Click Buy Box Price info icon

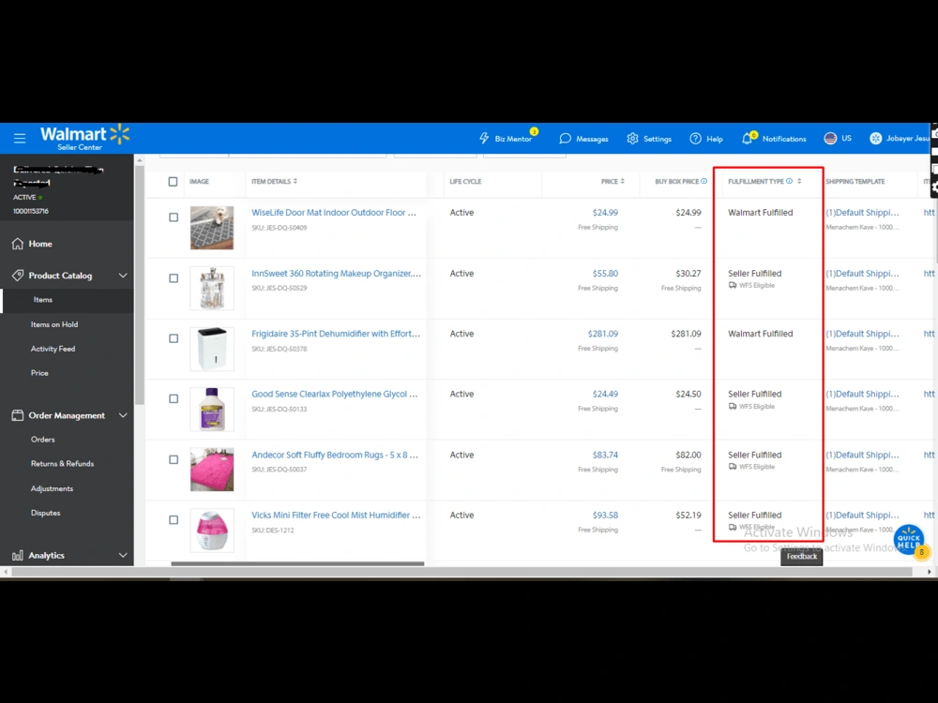[704, 181]
